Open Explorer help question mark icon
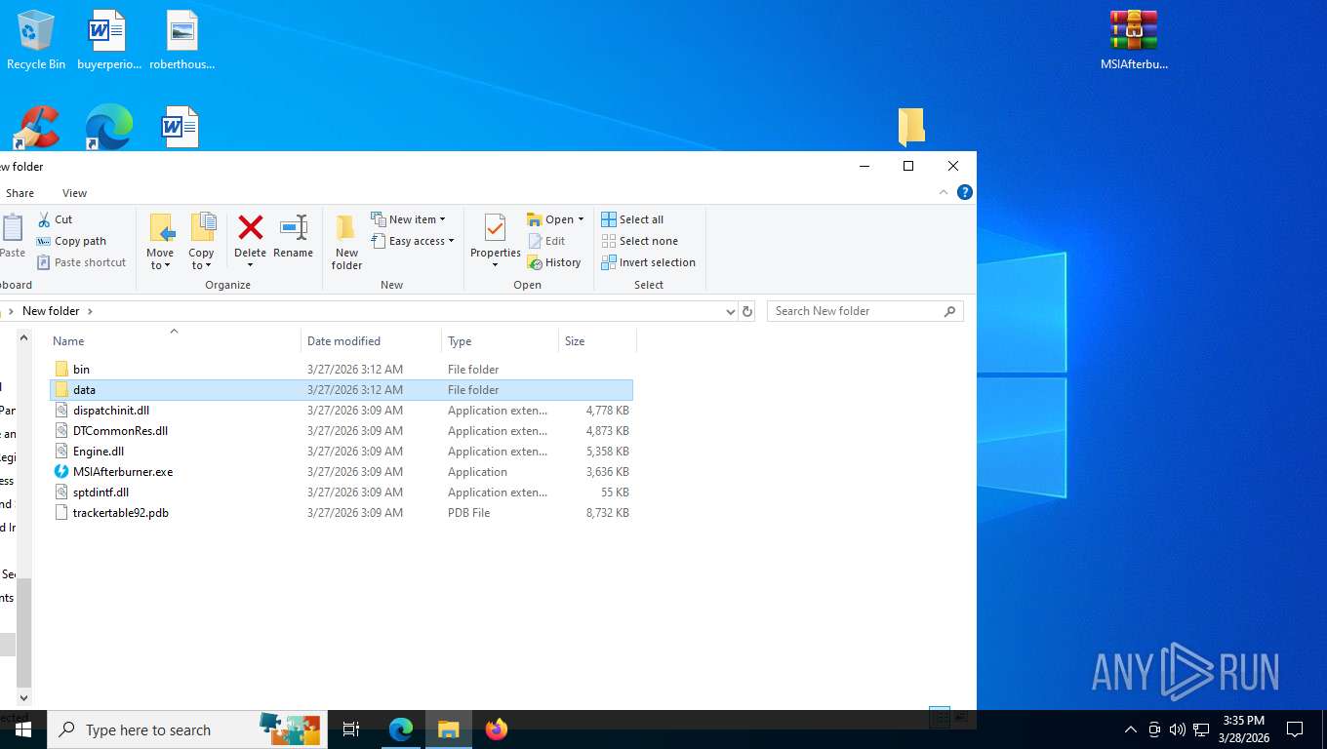This screenshot has height=749, width=1327. click(x=965, y=193)
